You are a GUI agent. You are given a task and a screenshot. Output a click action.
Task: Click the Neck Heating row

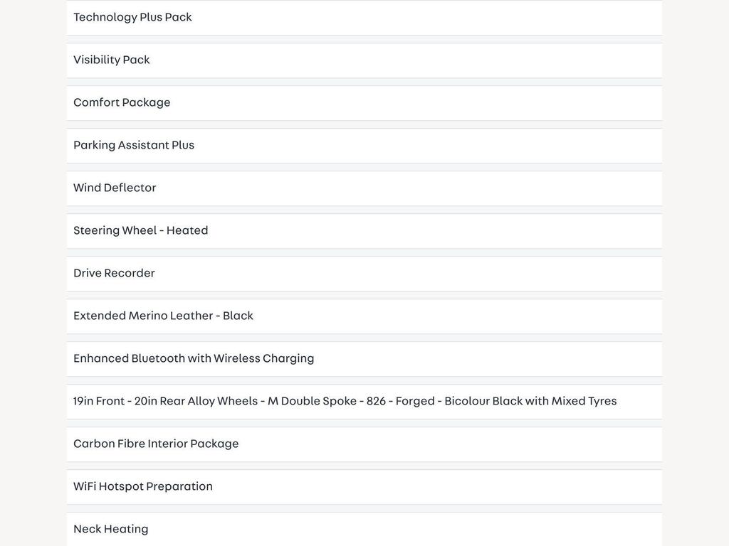coord(364,529)
